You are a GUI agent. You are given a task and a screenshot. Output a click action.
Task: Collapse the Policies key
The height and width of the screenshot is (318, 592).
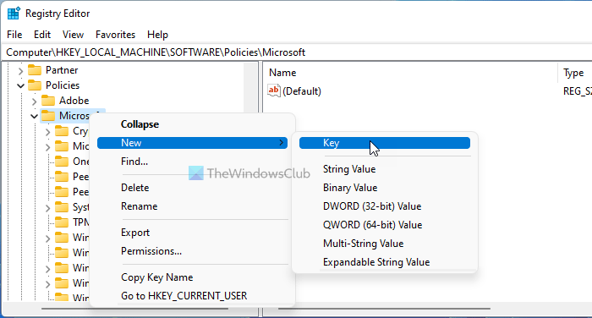pos(21,85)
